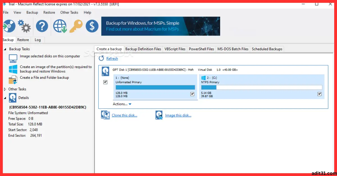
Task: Switch to the Log tab
Action: (38, 40)
